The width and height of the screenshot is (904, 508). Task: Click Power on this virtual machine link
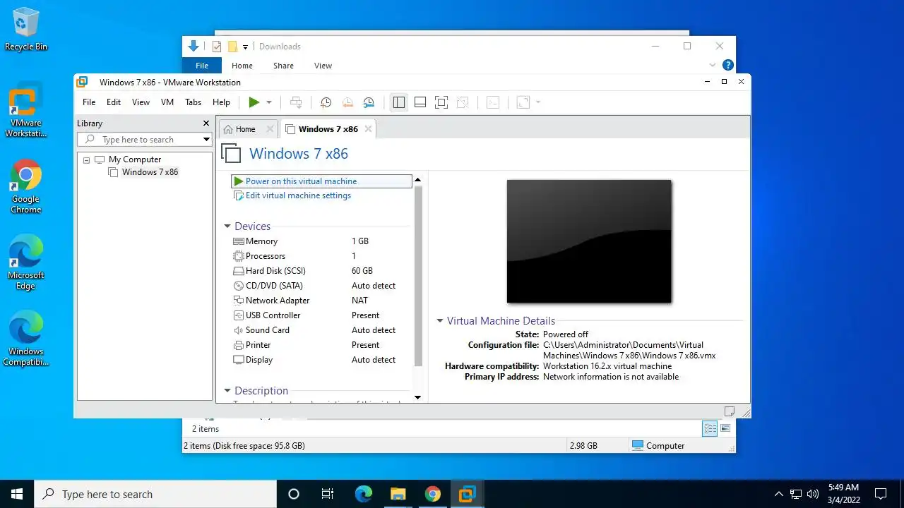click(301, 181)
